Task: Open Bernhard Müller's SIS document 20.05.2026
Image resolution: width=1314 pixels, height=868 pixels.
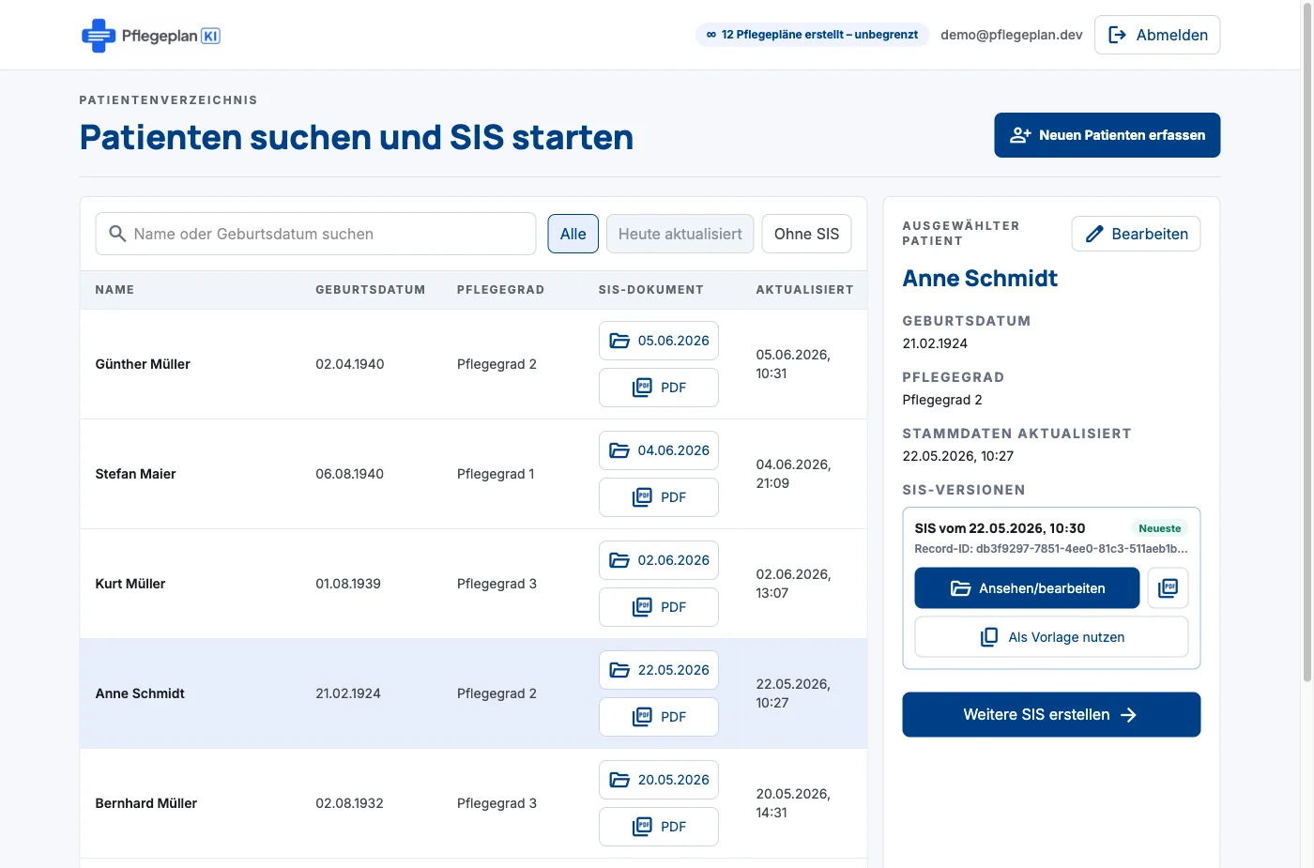Action: [659, 780]
